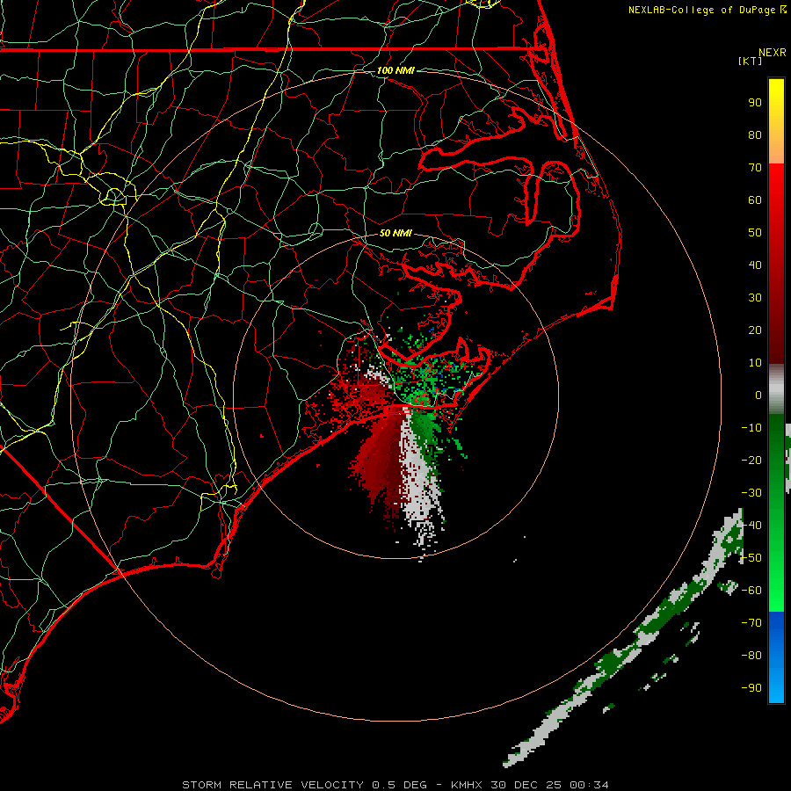Click the -30 value on velocity scale
791x791 pixels.
pos(751,493)
